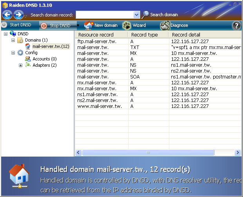Click the New domain house icon
Viewport: 243px width, 197px height.
click(89, 25)
